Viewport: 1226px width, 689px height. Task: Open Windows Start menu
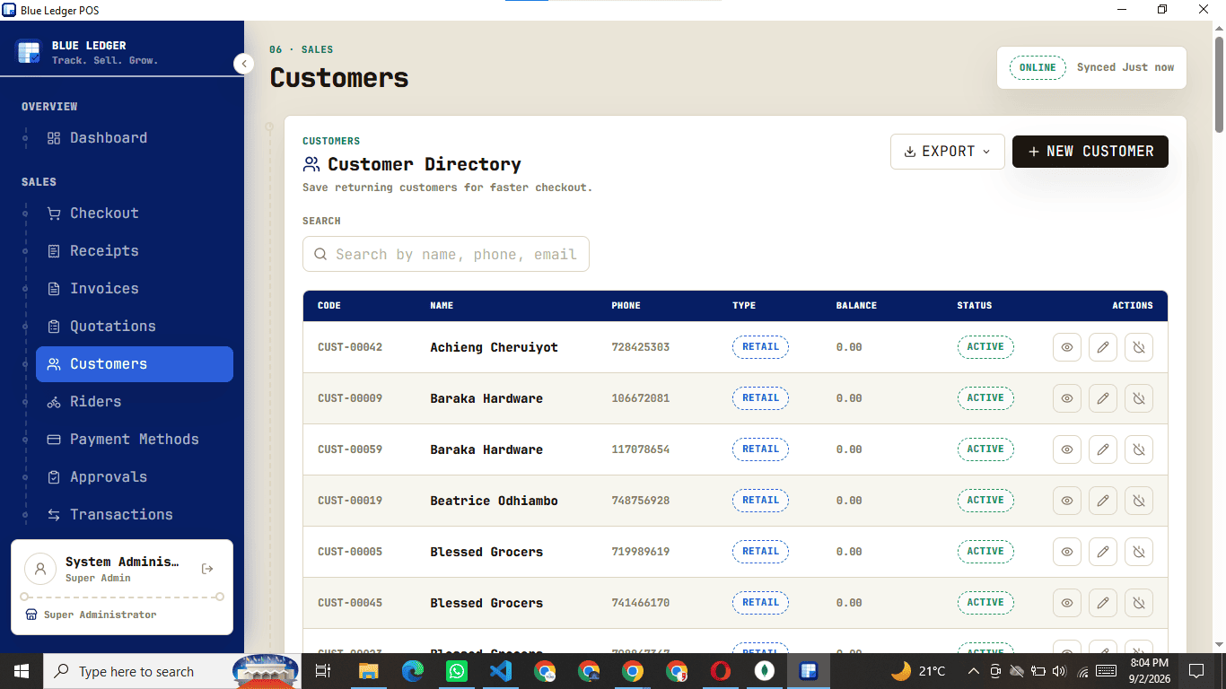pos(21,671)
